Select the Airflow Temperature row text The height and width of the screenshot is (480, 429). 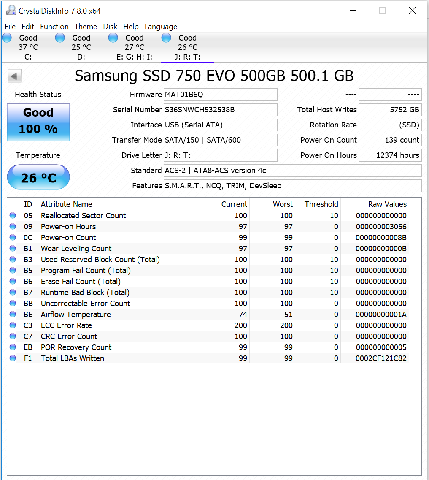[x=76, y=315]
